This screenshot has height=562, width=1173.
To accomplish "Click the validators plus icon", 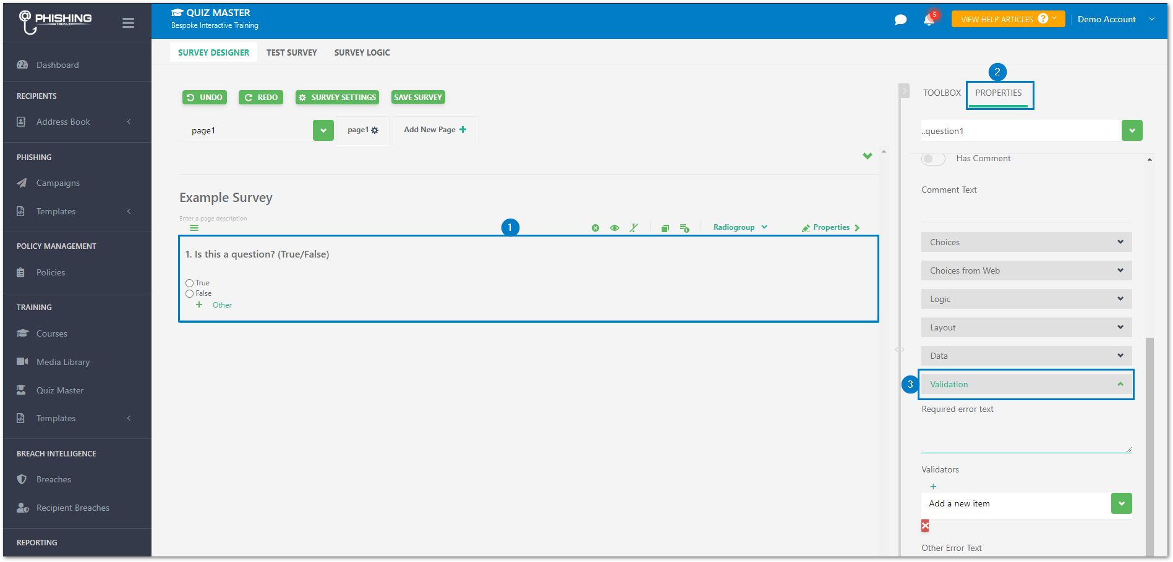I will 933,487.
